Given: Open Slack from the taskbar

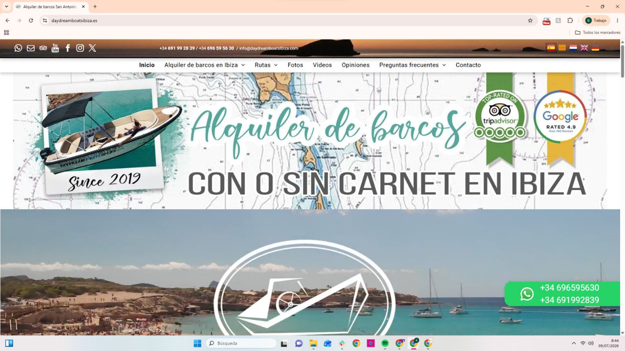Looking at the screenshot, I should point(342,343).
